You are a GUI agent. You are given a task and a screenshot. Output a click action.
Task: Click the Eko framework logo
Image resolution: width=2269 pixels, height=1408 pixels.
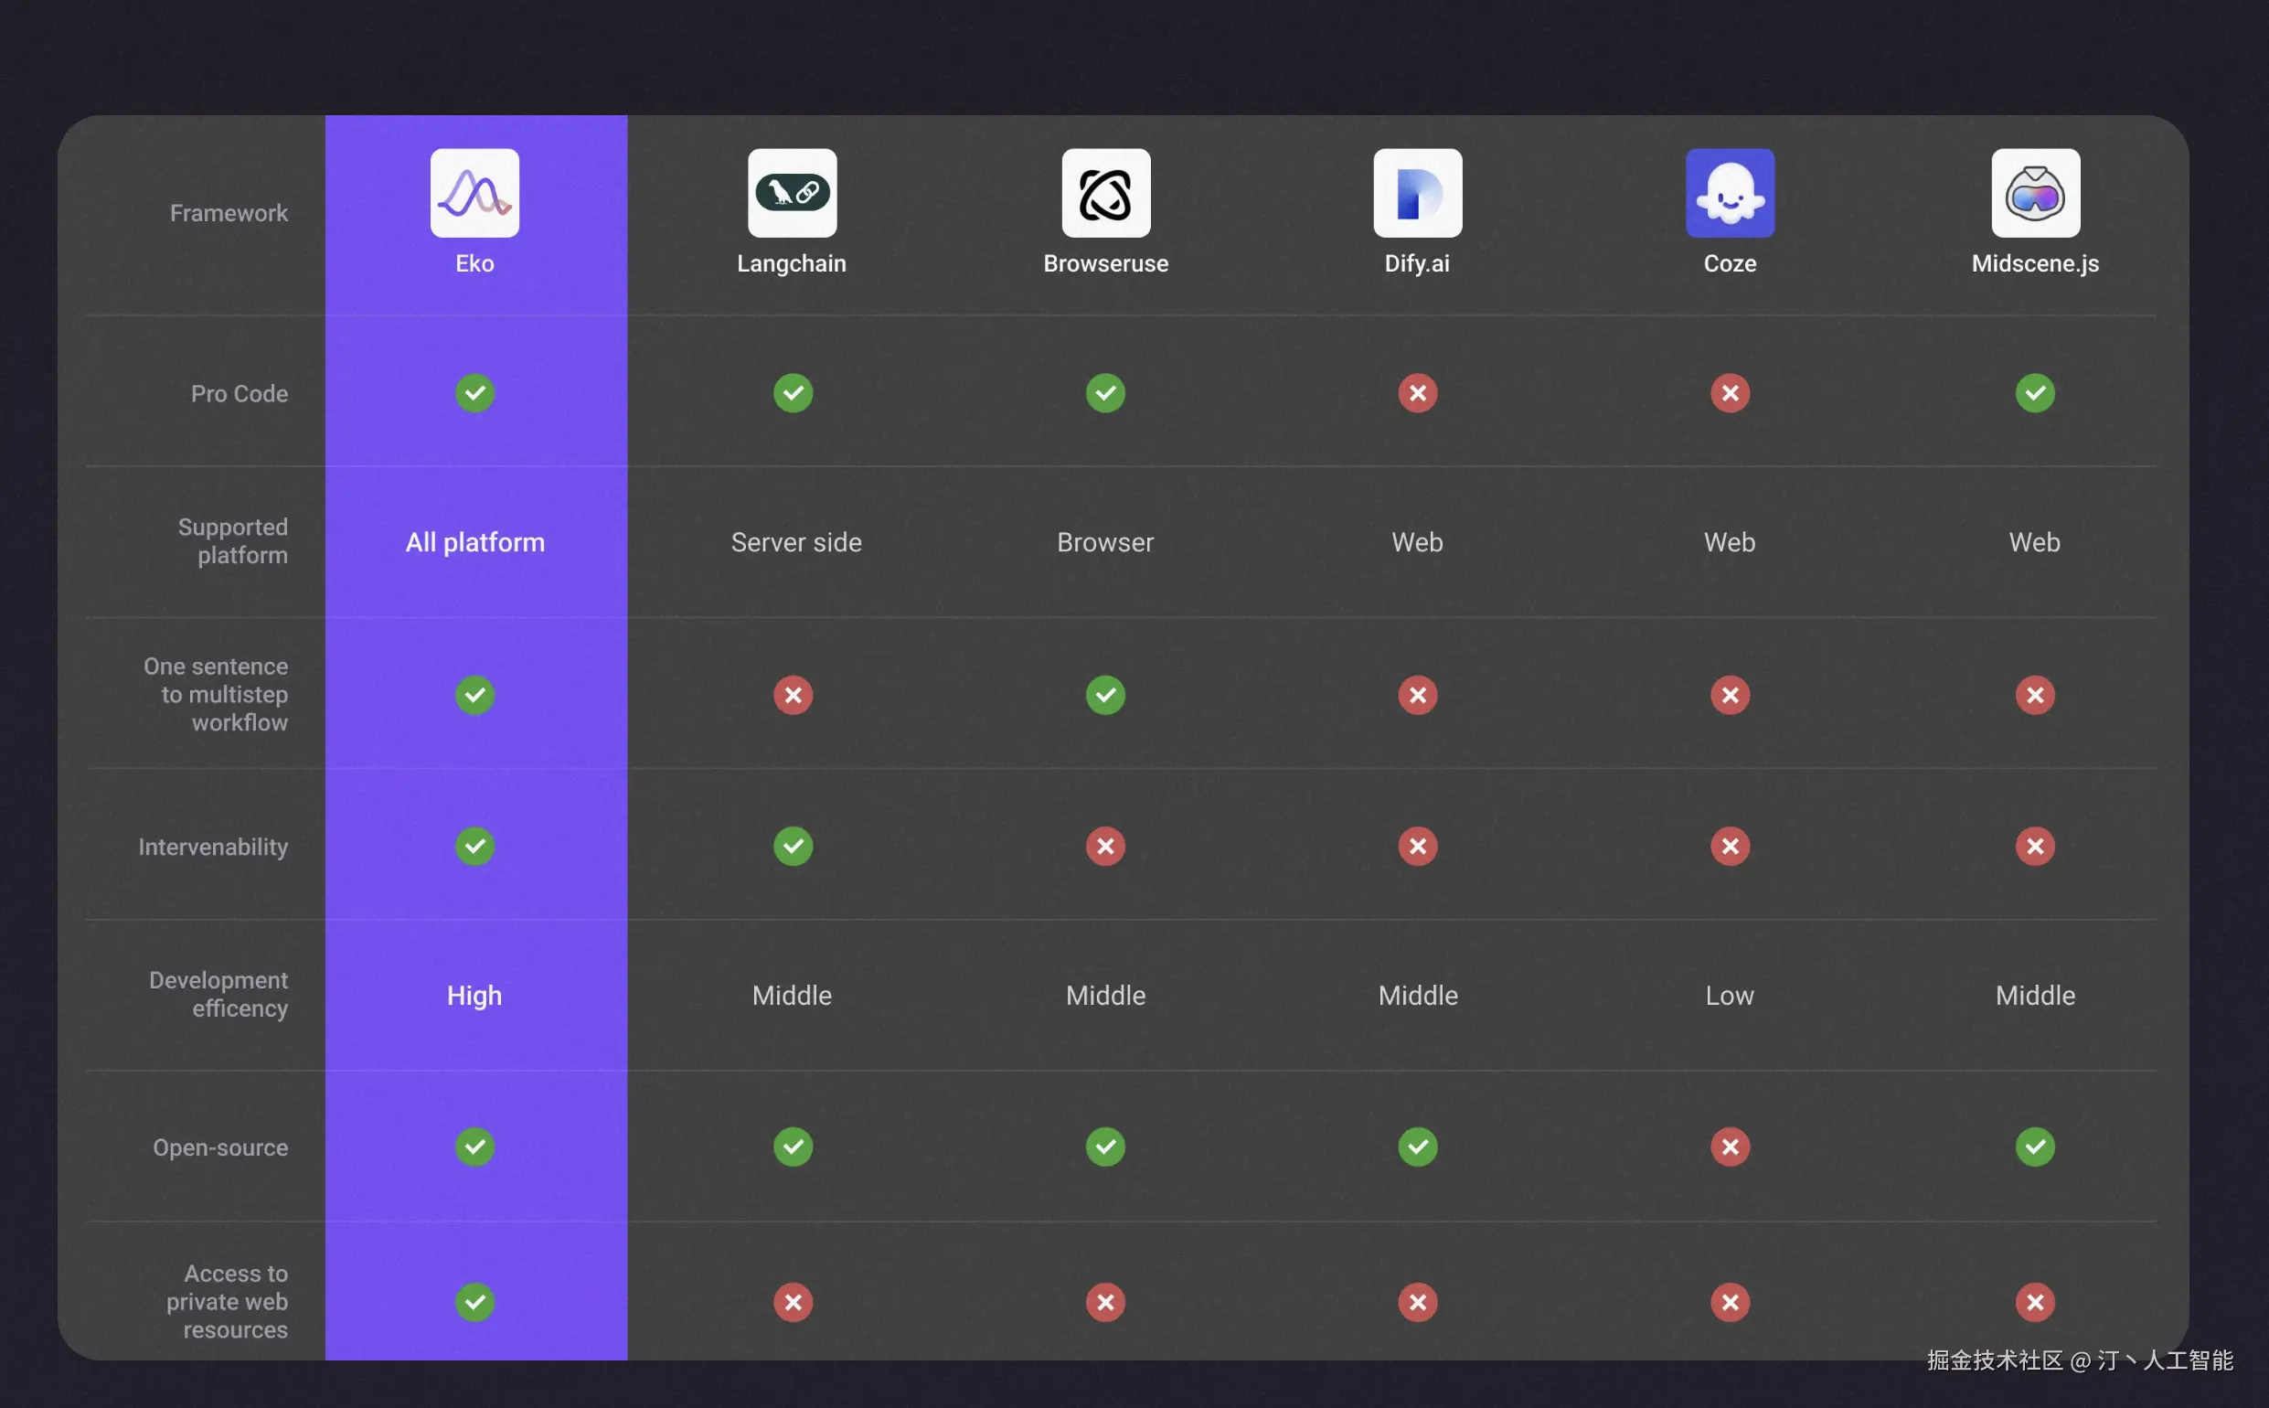click(474, 193)
